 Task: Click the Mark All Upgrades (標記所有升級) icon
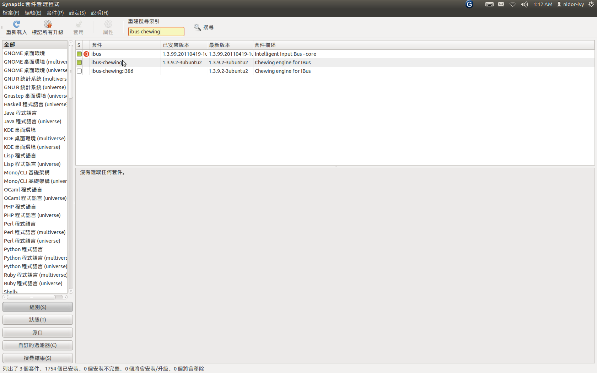[x=48, y=24]
